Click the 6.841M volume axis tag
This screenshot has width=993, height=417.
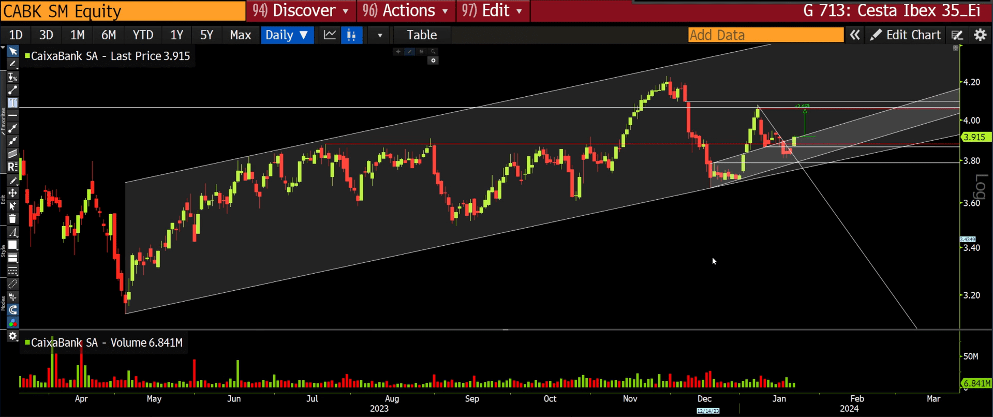(x=976, y=383)
